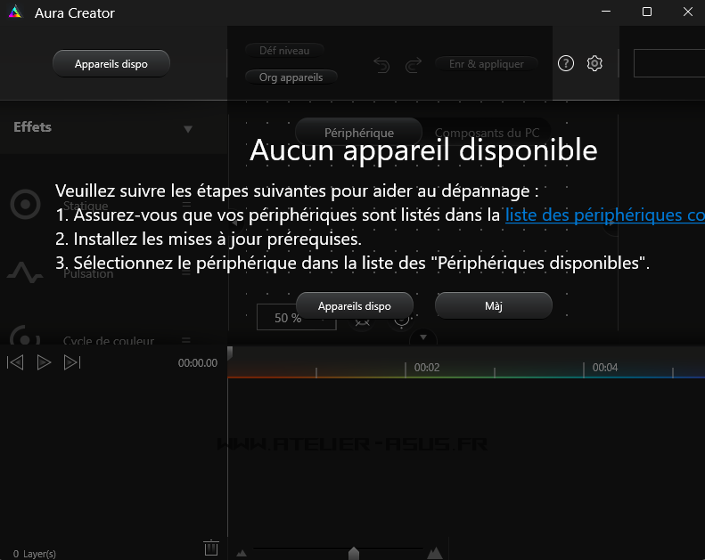The image size is (705, 560).
Task: Expand the down arrow above the timeline
Action: click(423, 337)
